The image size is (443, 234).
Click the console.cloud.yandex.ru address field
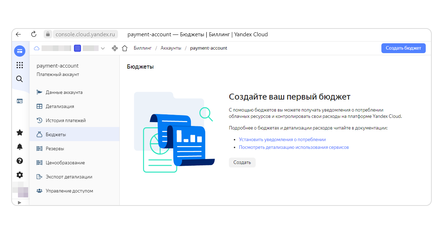[85, 34]
